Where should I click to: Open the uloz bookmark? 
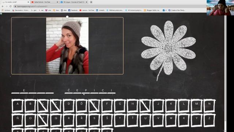coord(48,10)
